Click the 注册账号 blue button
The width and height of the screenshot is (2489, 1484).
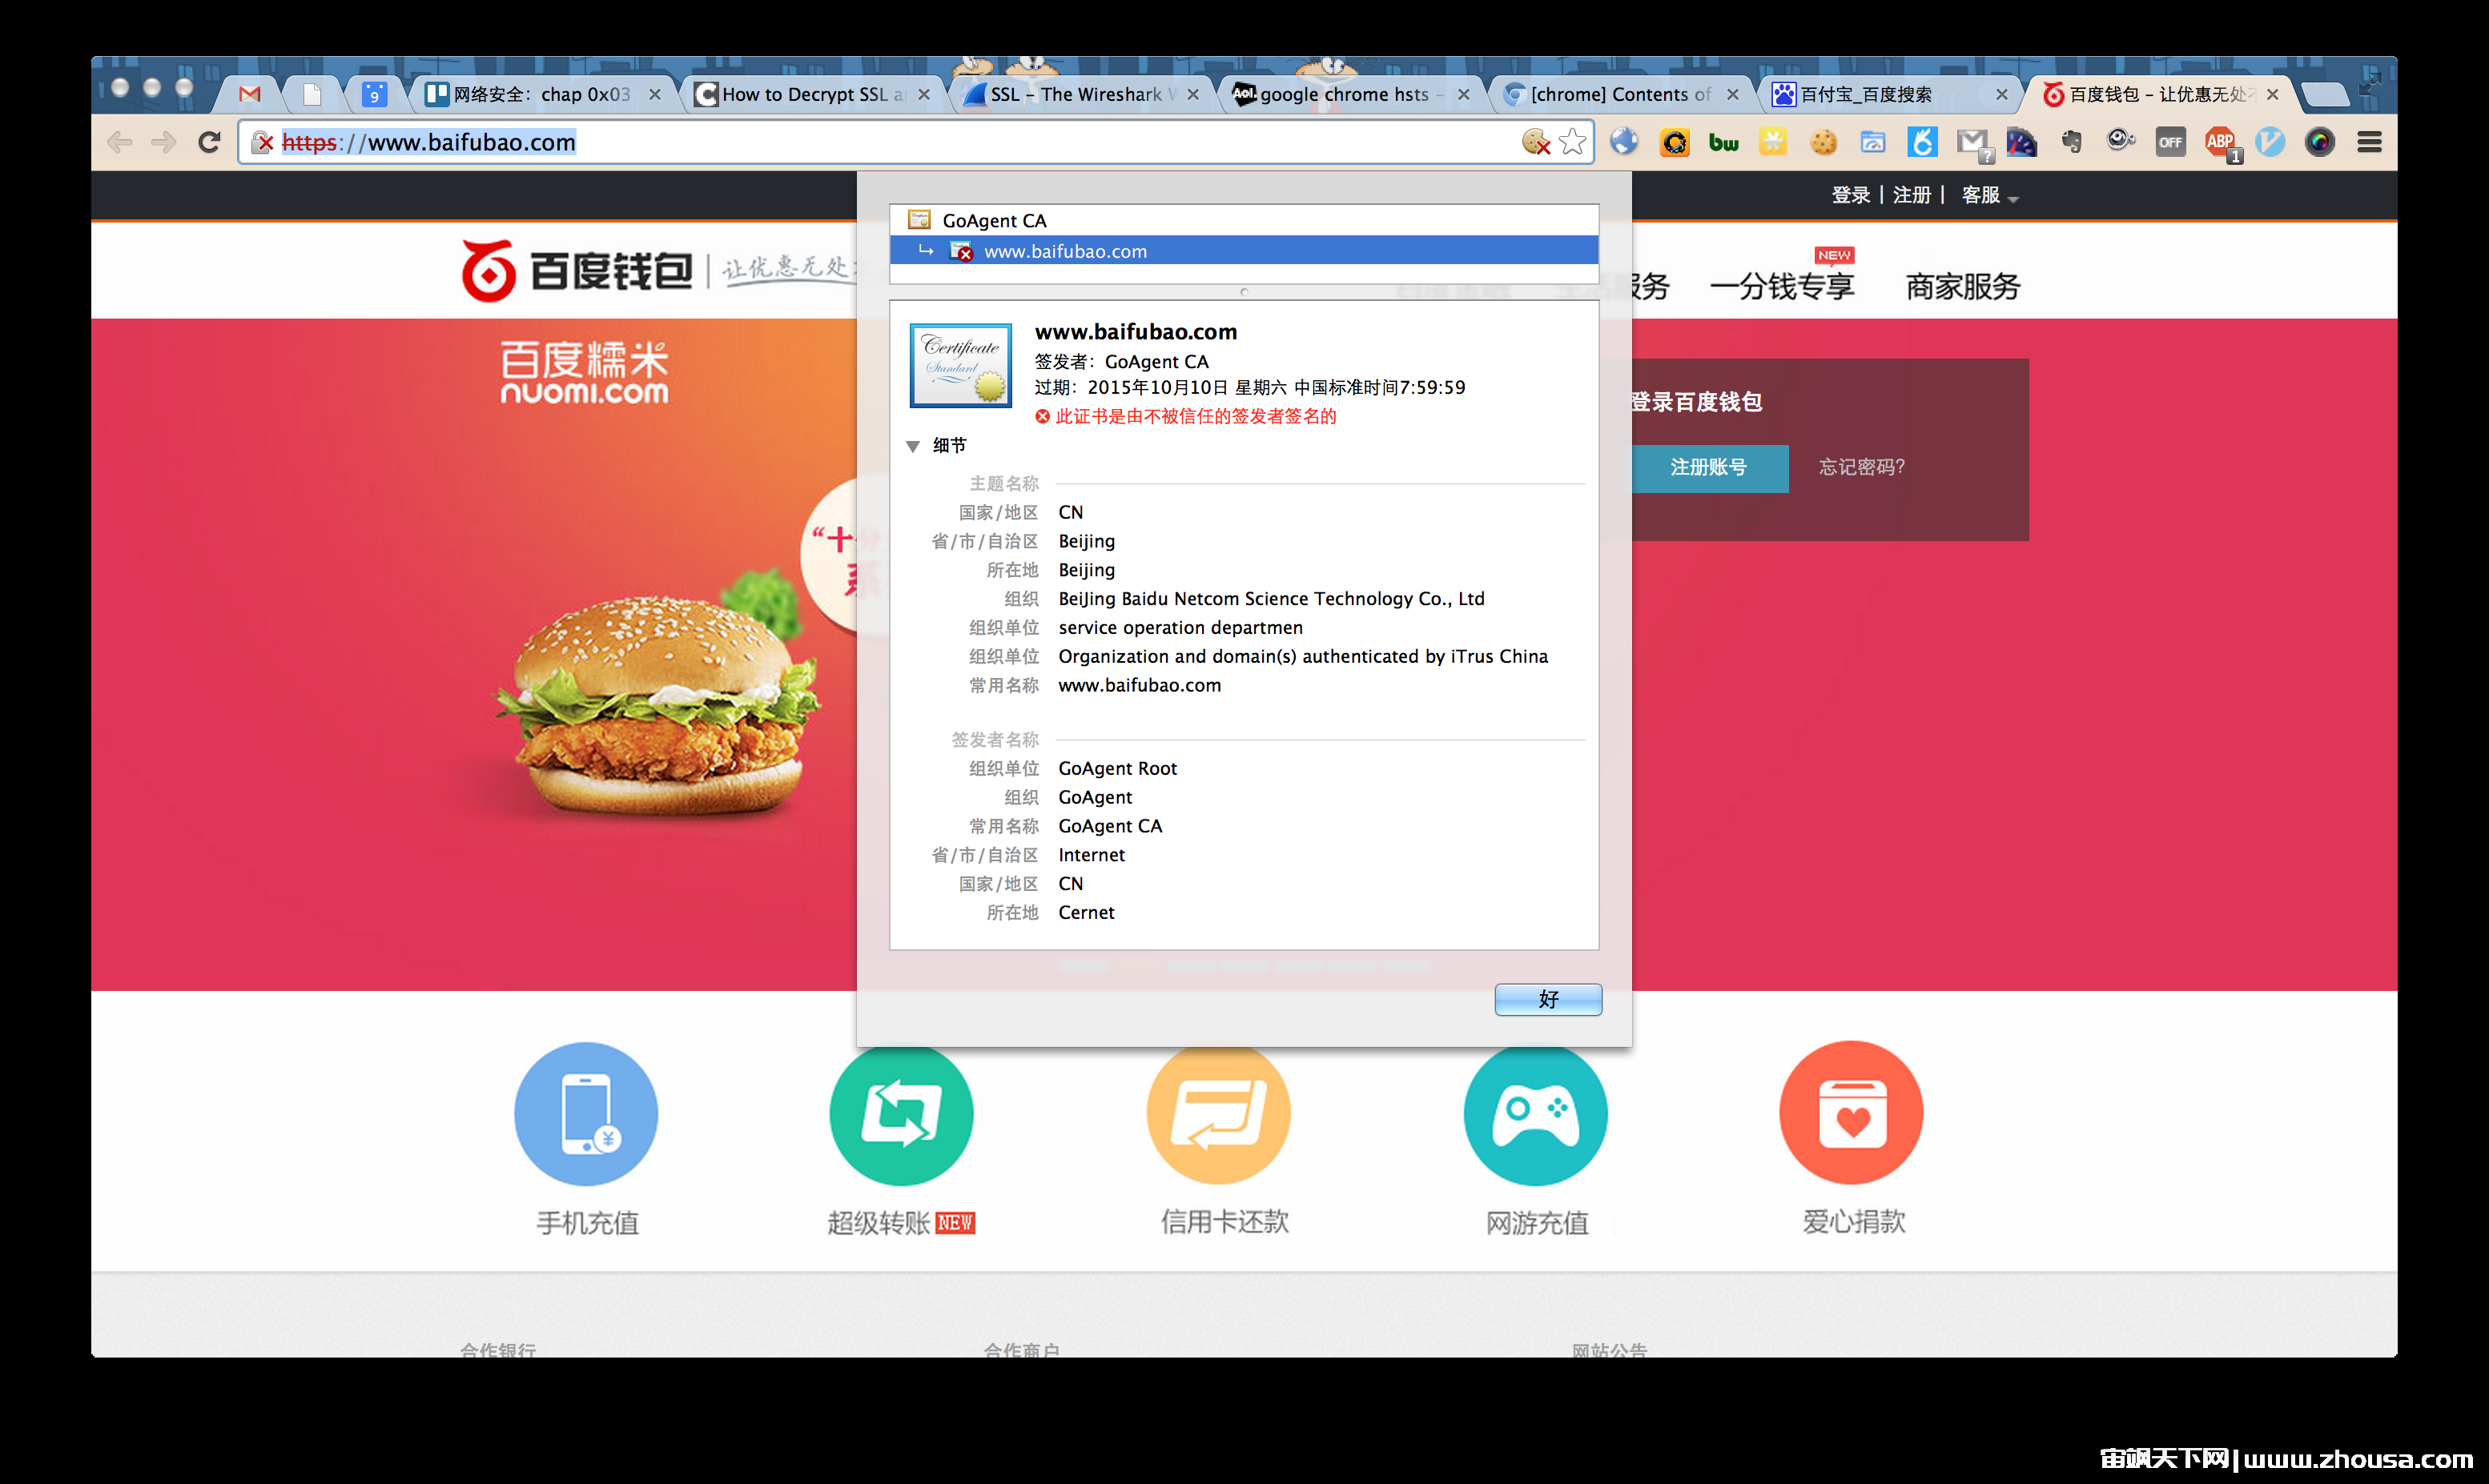tap(1709, 467)
